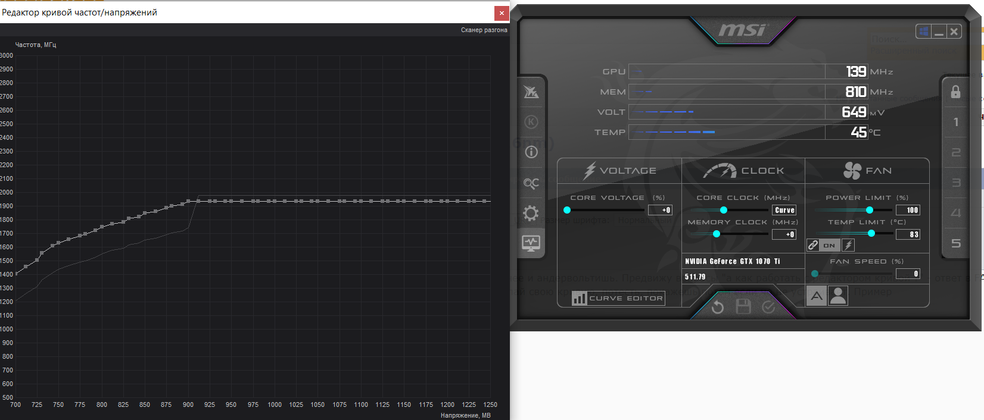Open Afterburner settings gear icon

[531, 213]
